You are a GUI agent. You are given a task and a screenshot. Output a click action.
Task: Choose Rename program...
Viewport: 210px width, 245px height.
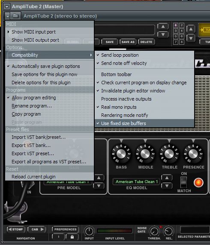click(x=50, y=106)
